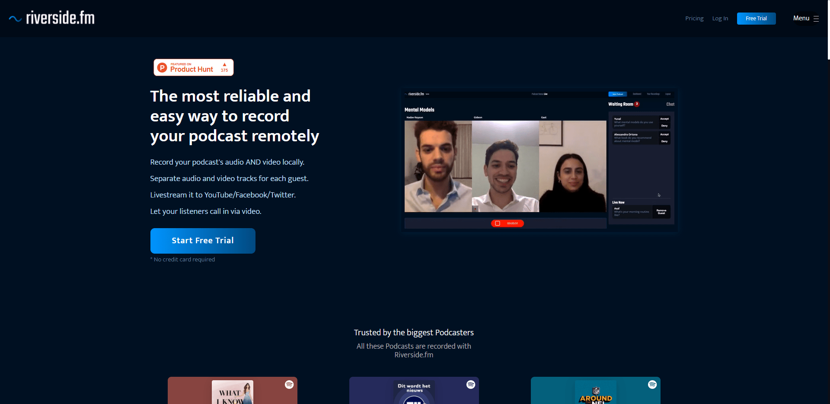The width and height of the screenshot is (830, 404).
Task: Click the red recording timer in the preview
Action: (x=508, y=223)
